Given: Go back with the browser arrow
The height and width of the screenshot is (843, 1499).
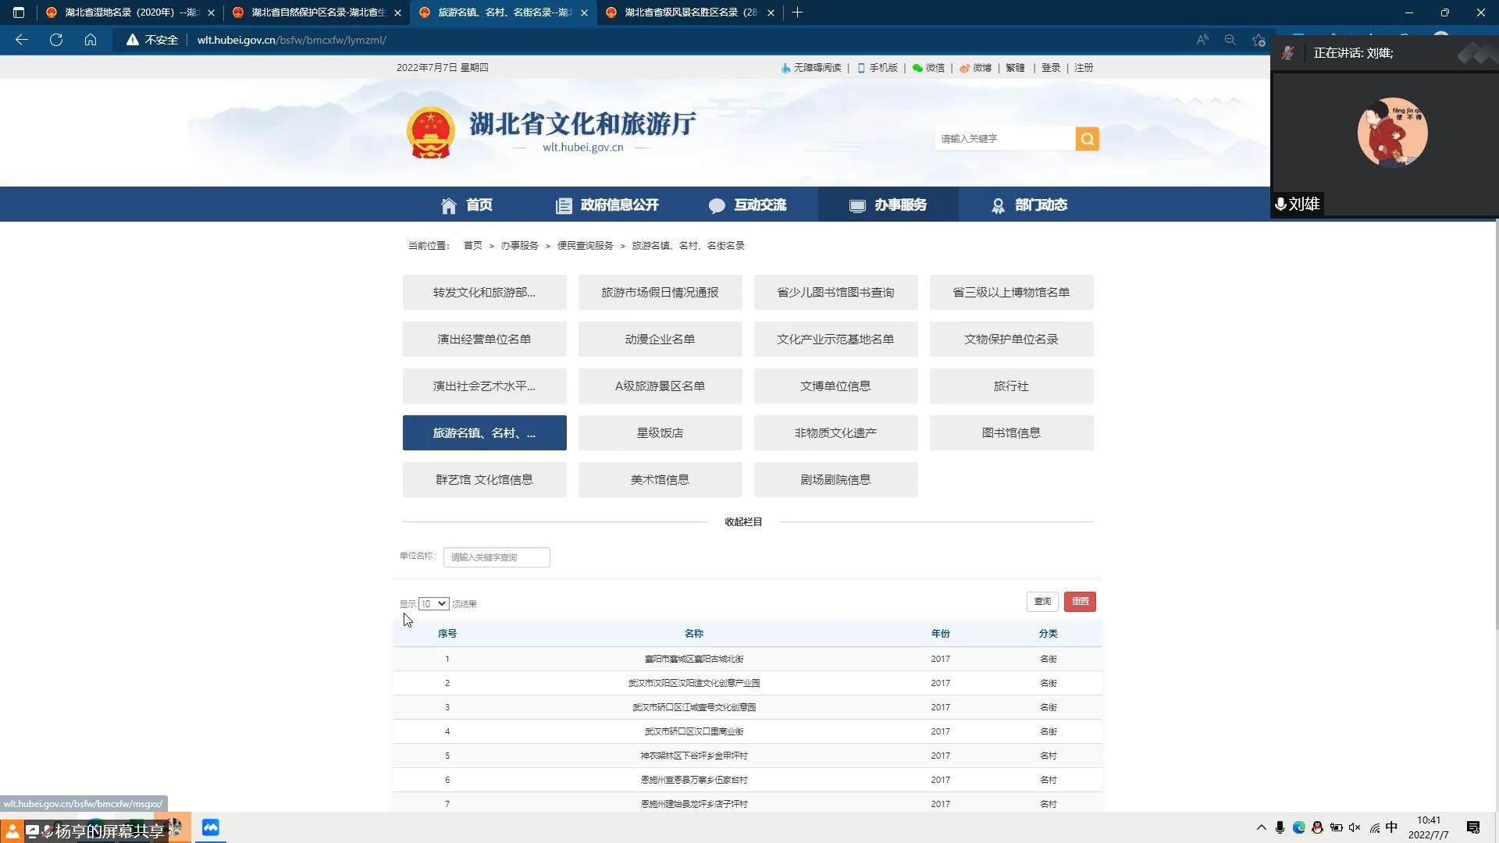Looking at the screenshot, I should pos(22,40).
